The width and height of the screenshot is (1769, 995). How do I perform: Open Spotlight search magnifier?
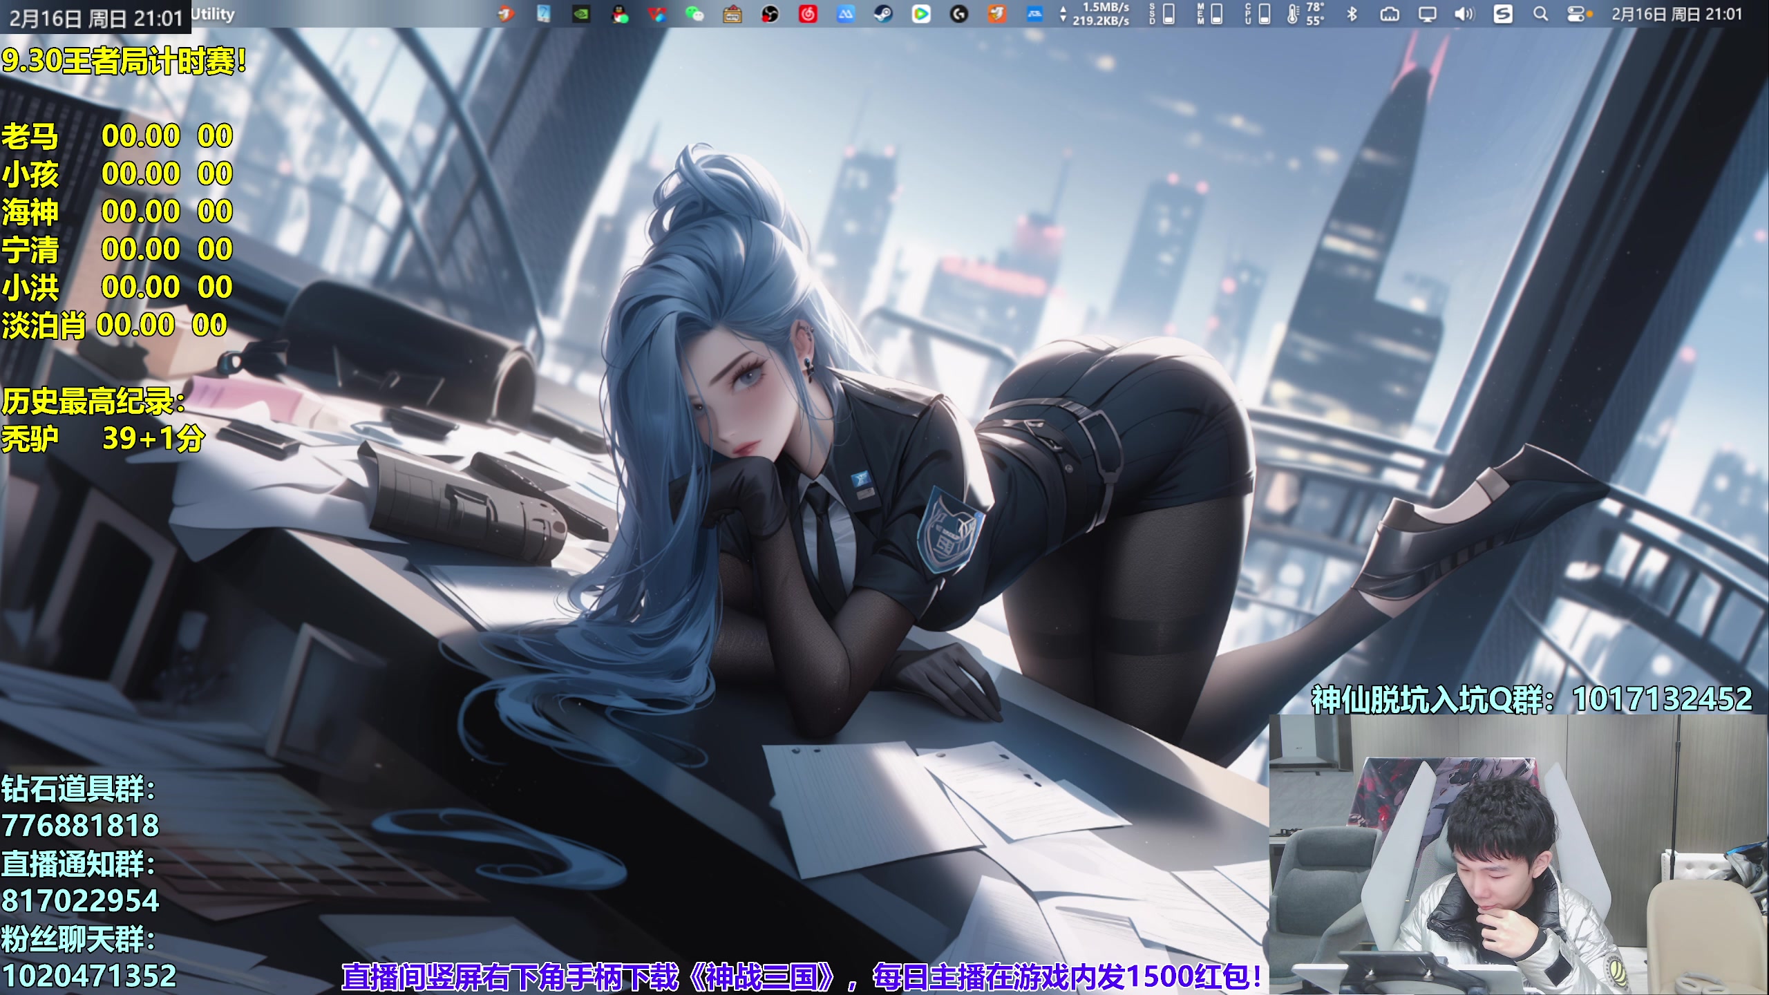(1540, 14)
